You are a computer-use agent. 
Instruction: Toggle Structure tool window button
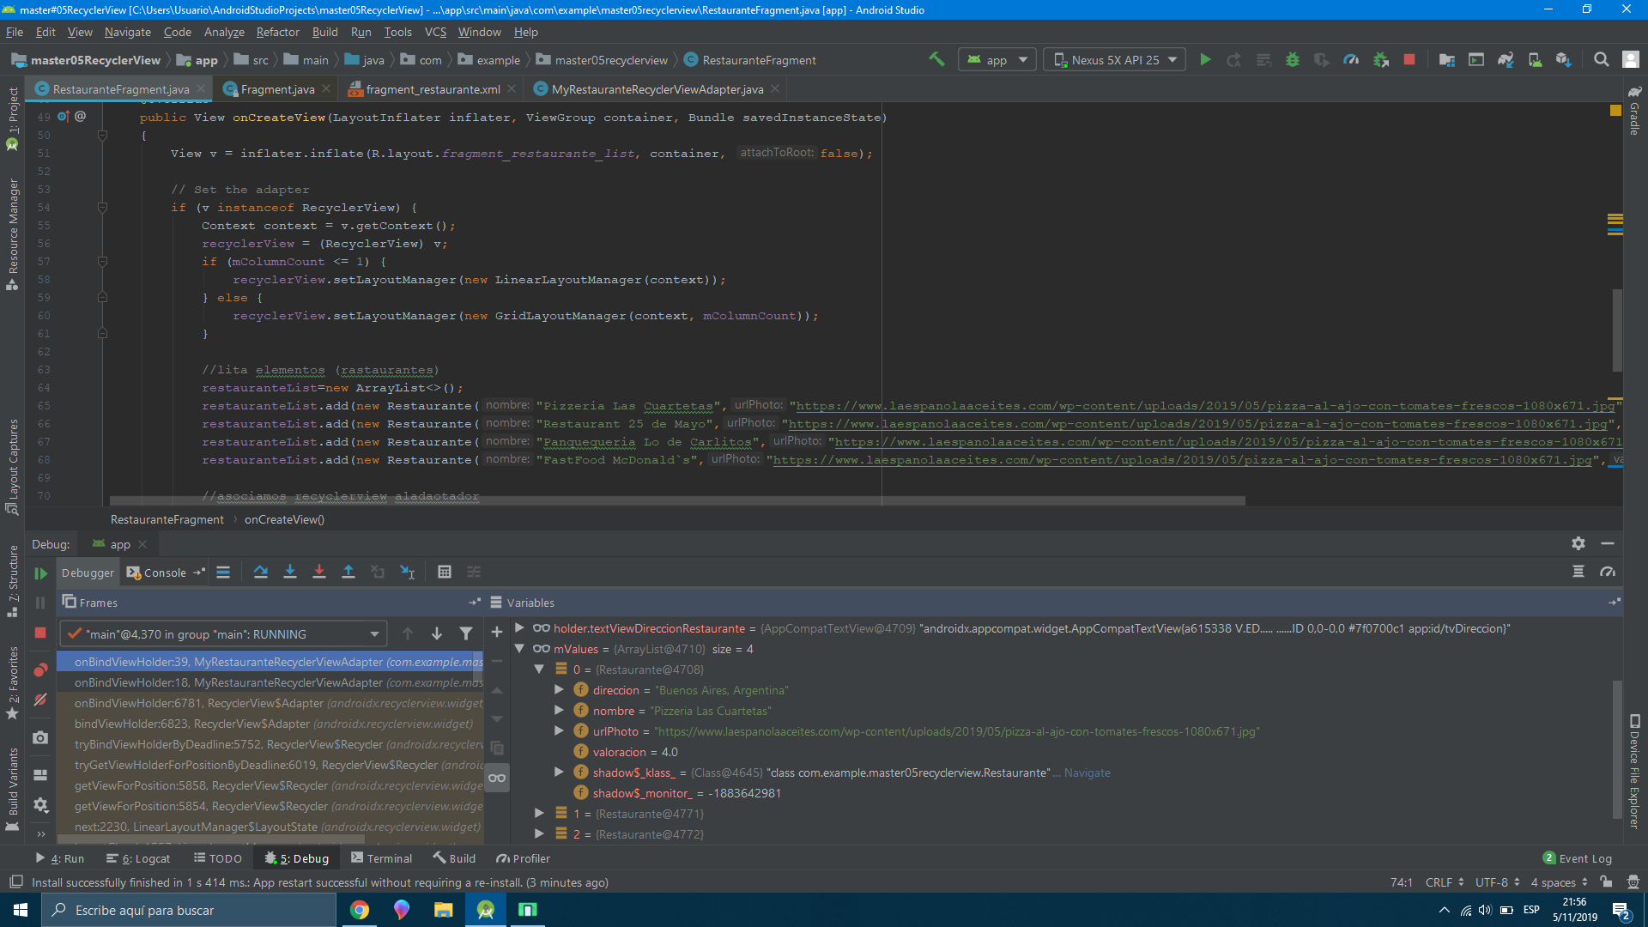pos(12,581)
